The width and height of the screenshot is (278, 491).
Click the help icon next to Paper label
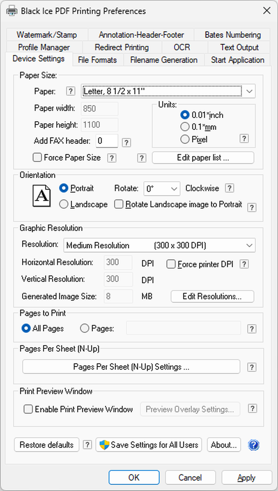70,91
